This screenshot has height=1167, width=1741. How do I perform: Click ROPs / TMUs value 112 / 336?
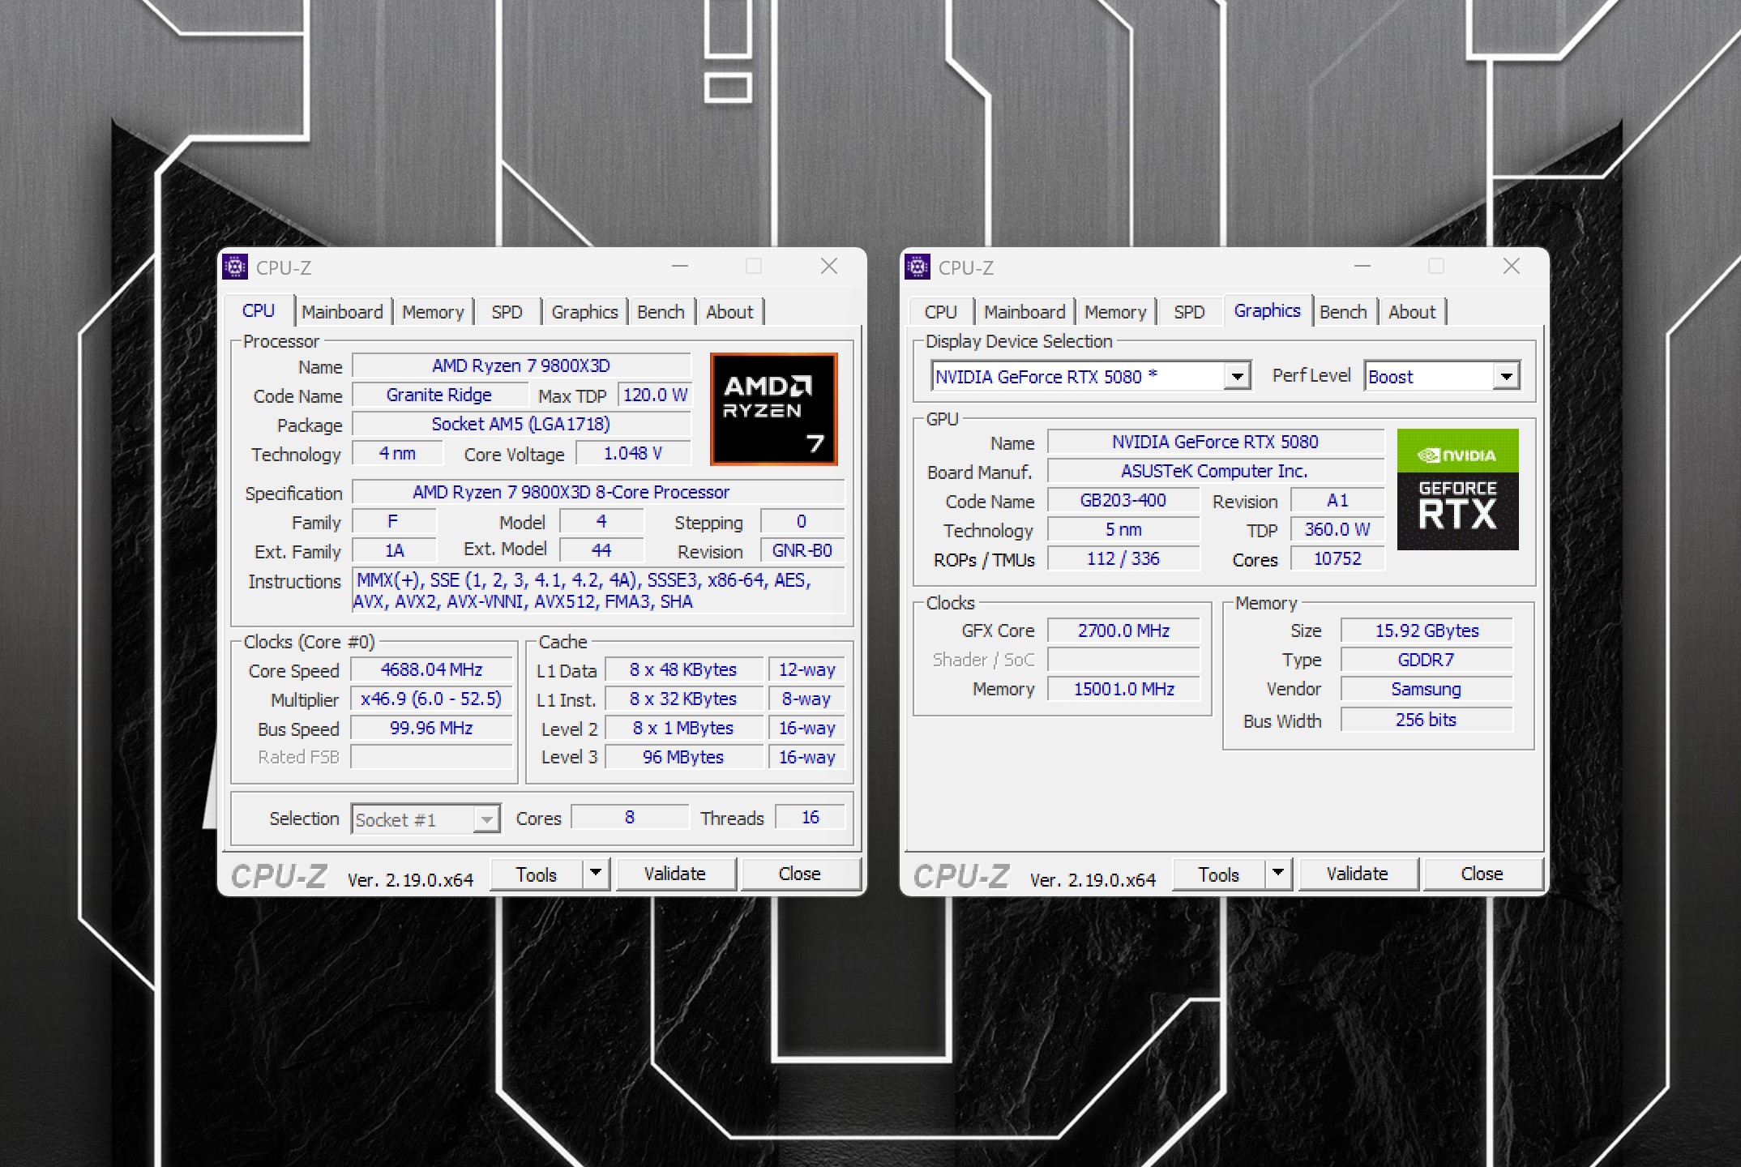tap(1123, 559)
